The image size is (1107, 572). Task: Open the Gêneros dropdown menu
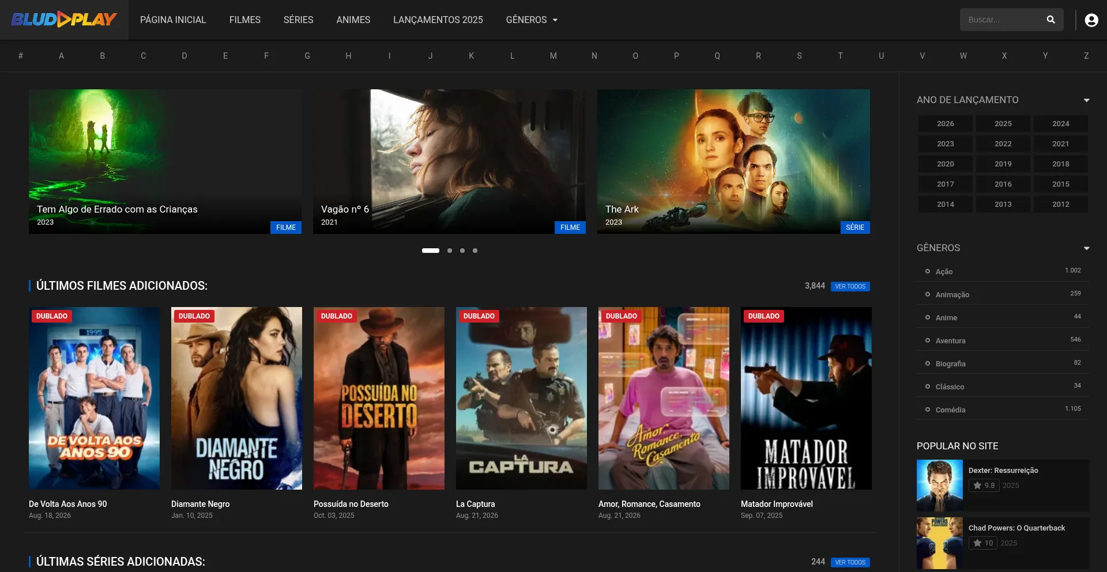coord(532,20)
